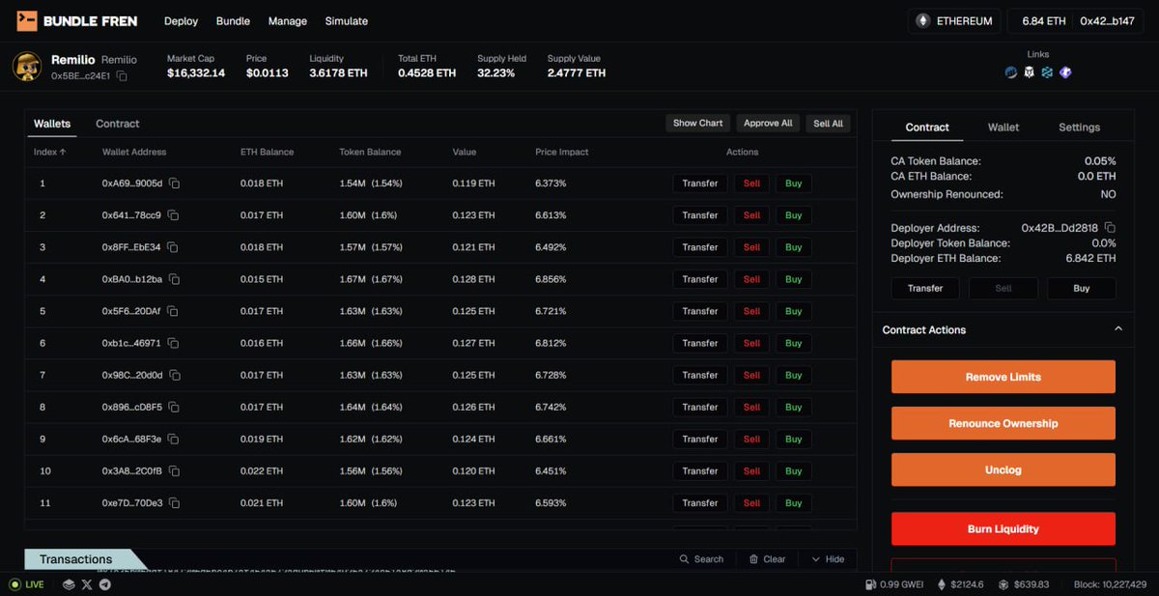
Task: Copy wallet address 0x5F6...20DAf
Action: click(x=175, y=311)
